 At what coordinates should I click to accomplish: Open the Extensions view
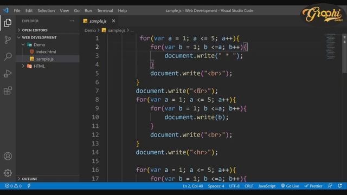point(8,90)
